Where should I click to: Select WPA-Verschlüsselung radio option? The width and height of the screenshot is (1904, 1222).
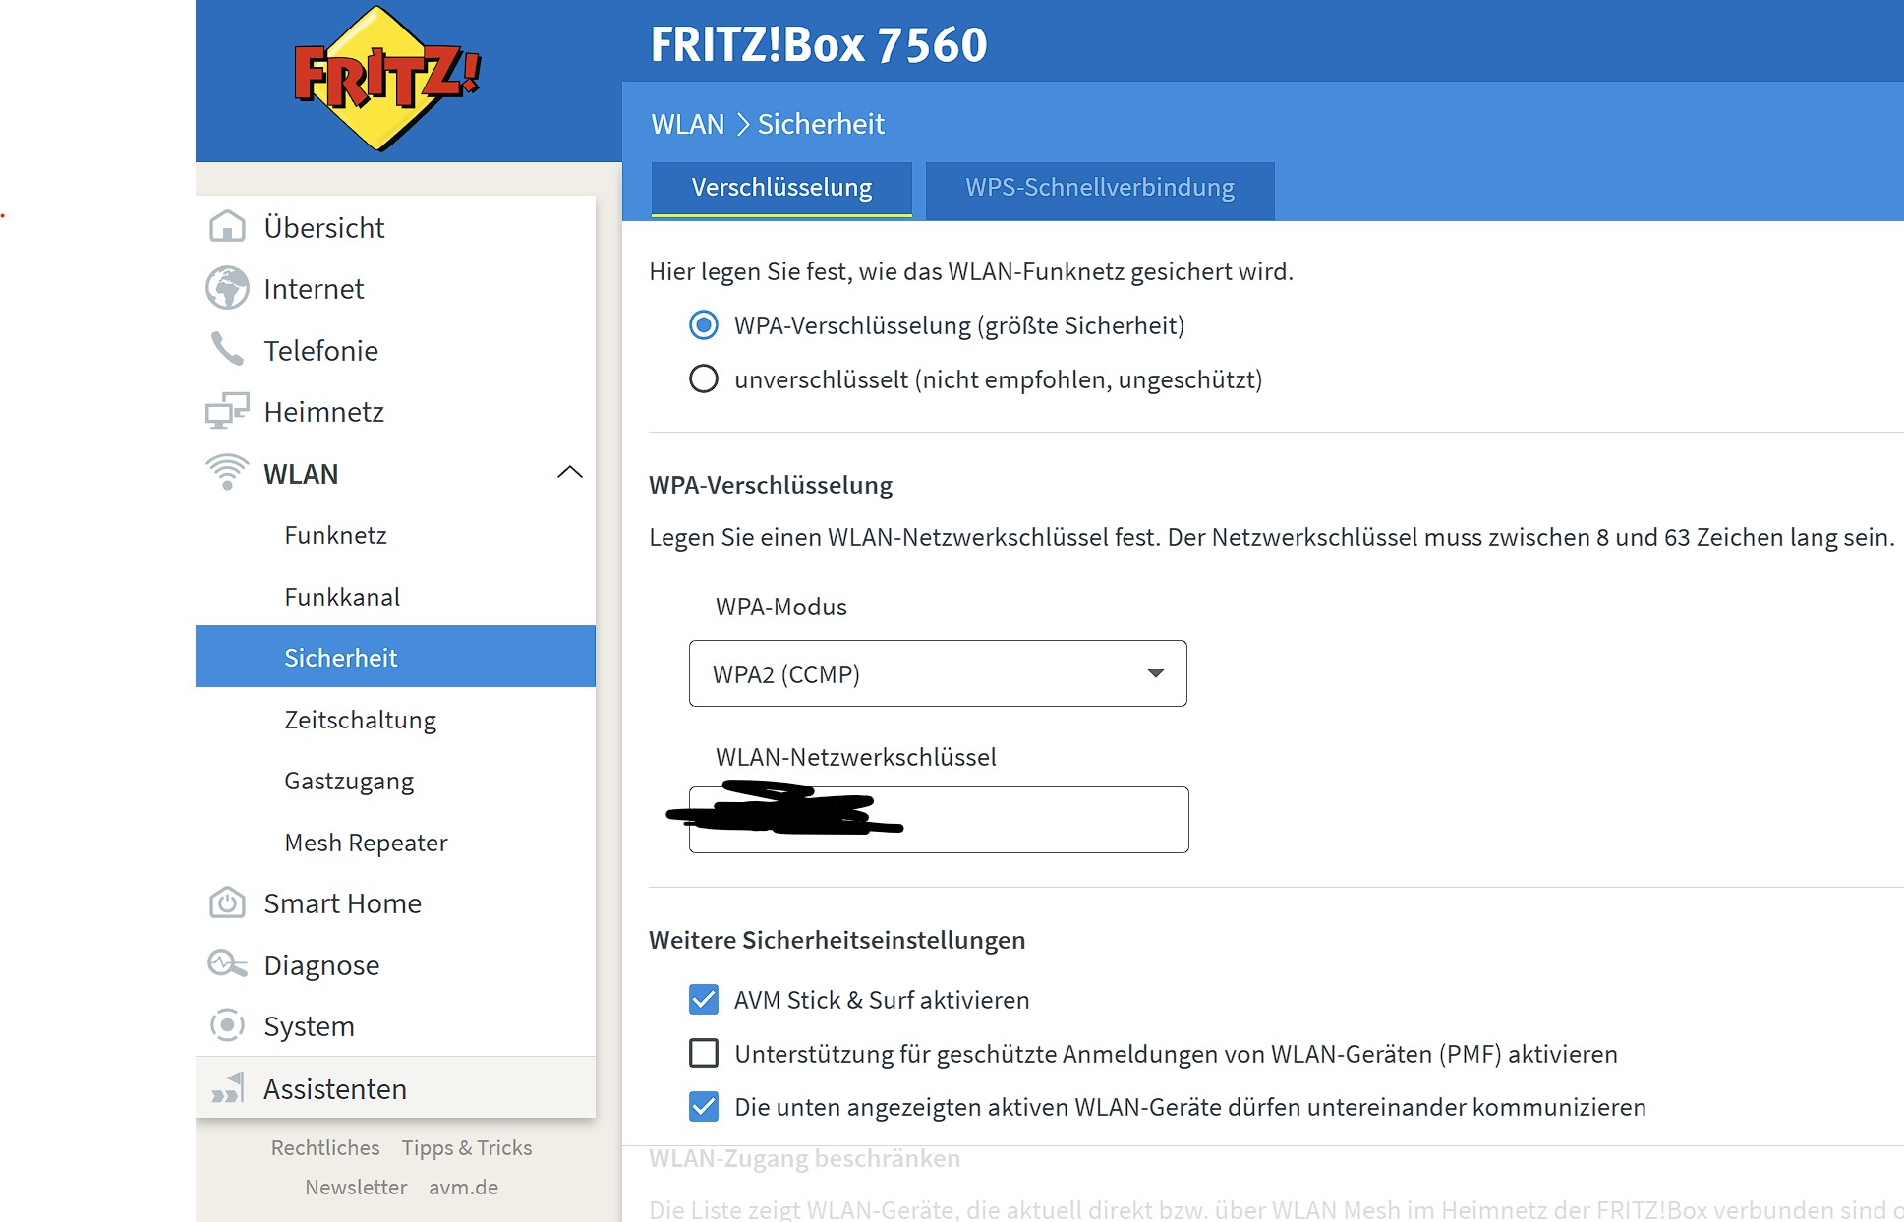click(704, 325)
